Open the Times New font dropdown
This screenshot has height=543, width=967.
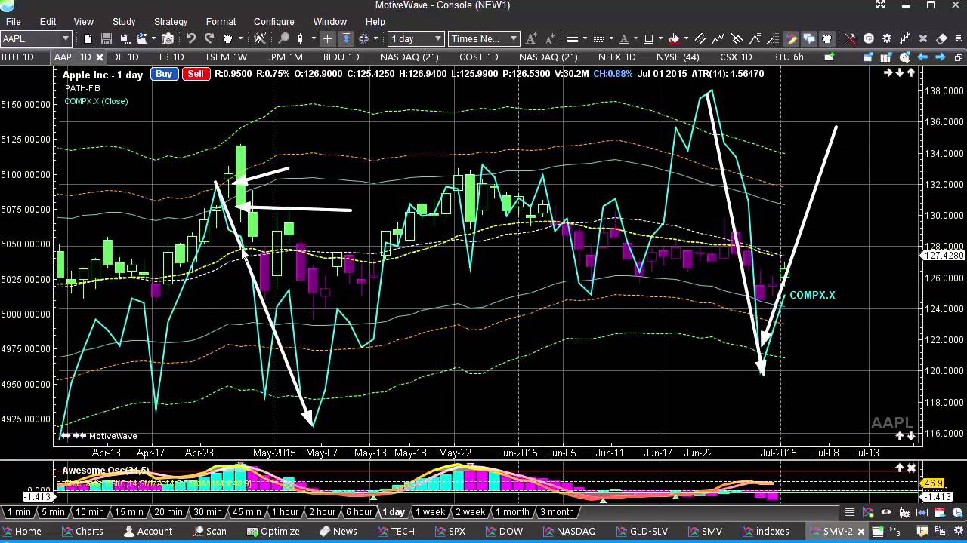(x=483, y=38)
